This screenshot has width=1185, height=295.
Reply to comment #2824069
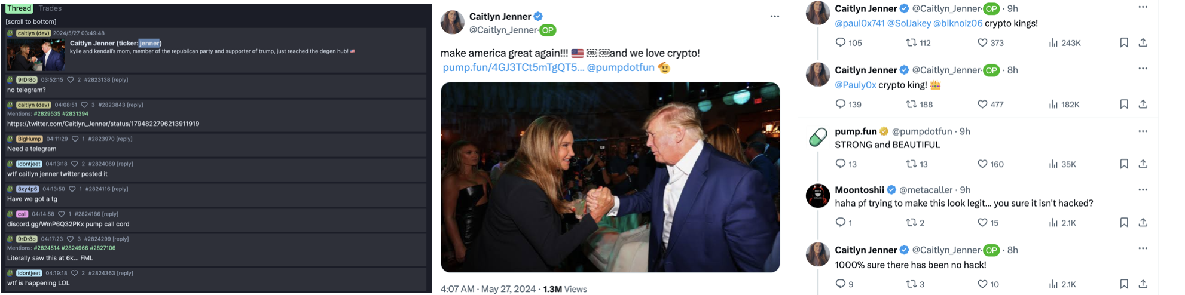pyautogui.click(x=125, y=164)
